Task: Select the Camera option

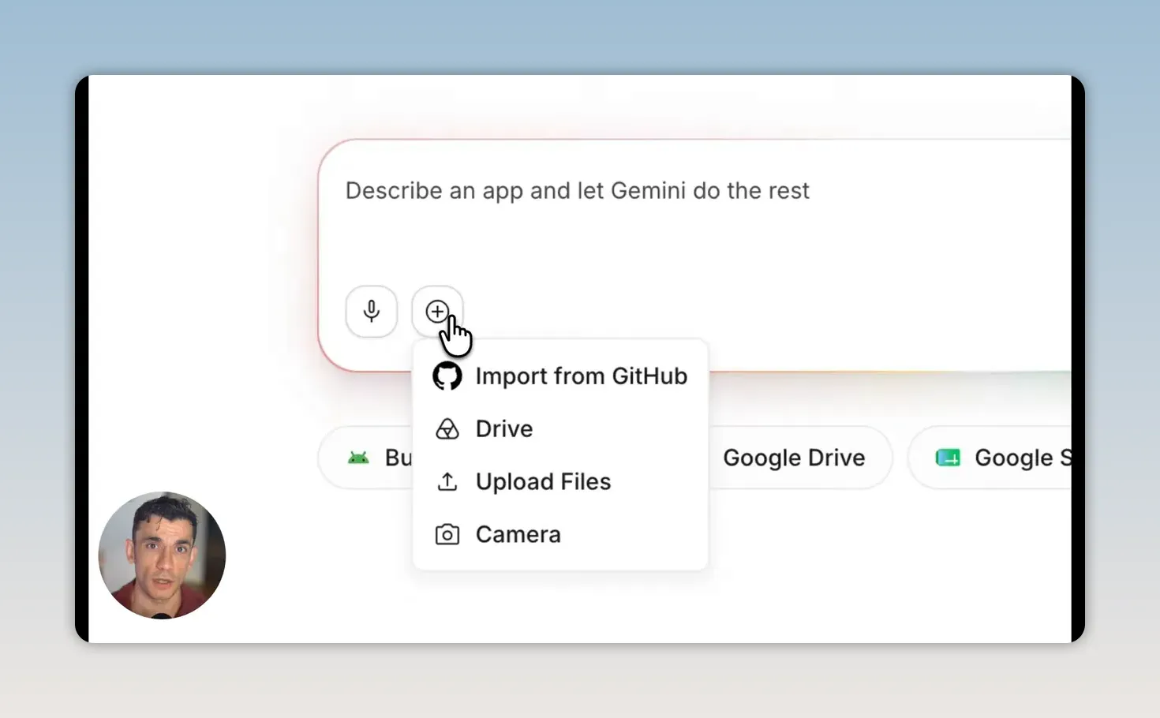Action: (x=560, y=535)
